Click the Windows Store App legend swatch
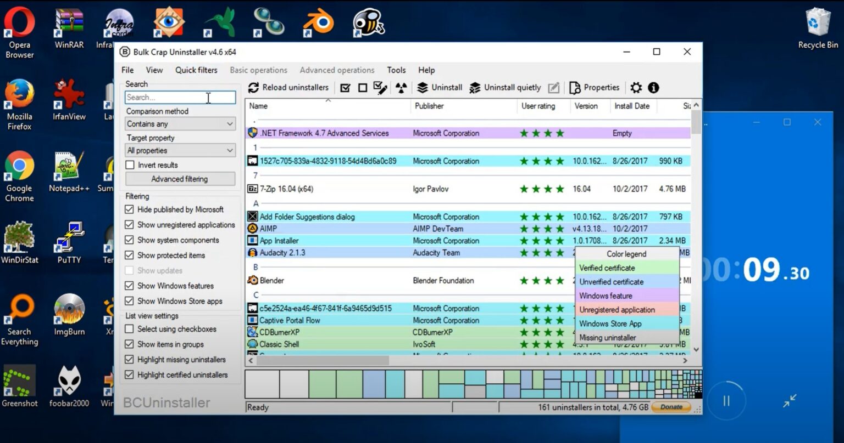 [627, 324]
